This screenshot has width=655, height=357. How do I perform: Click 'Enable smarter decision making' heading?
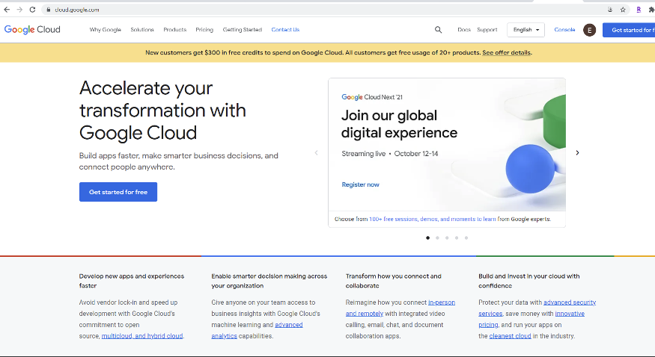[x=269, y=281]
